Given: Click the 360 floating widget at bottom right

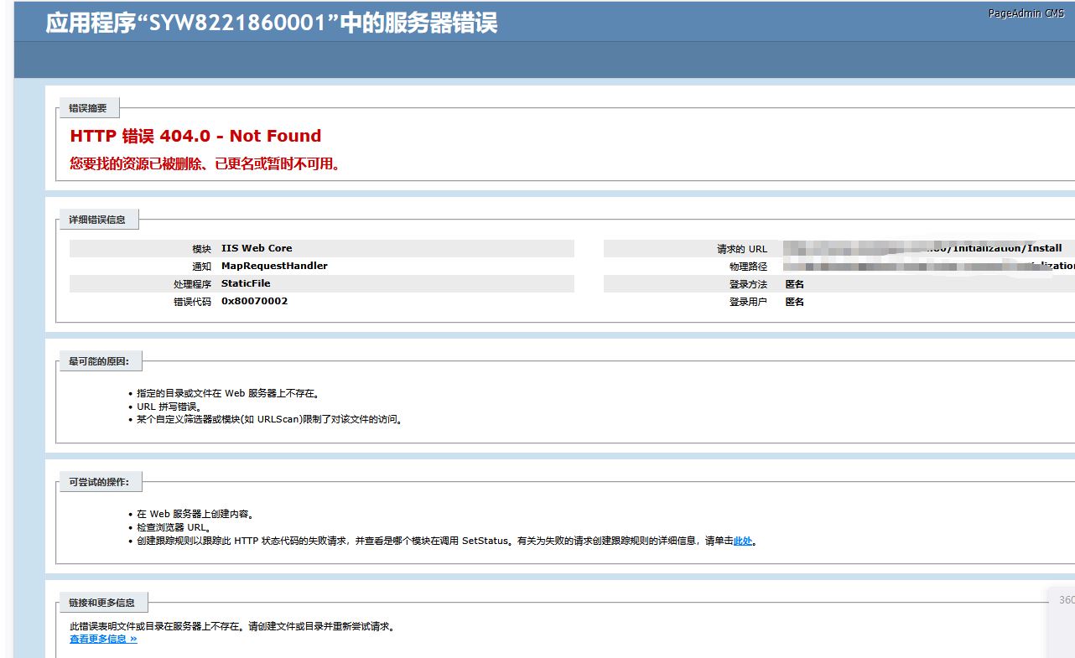Looking at the screenshot, I should coord(1065,600).
